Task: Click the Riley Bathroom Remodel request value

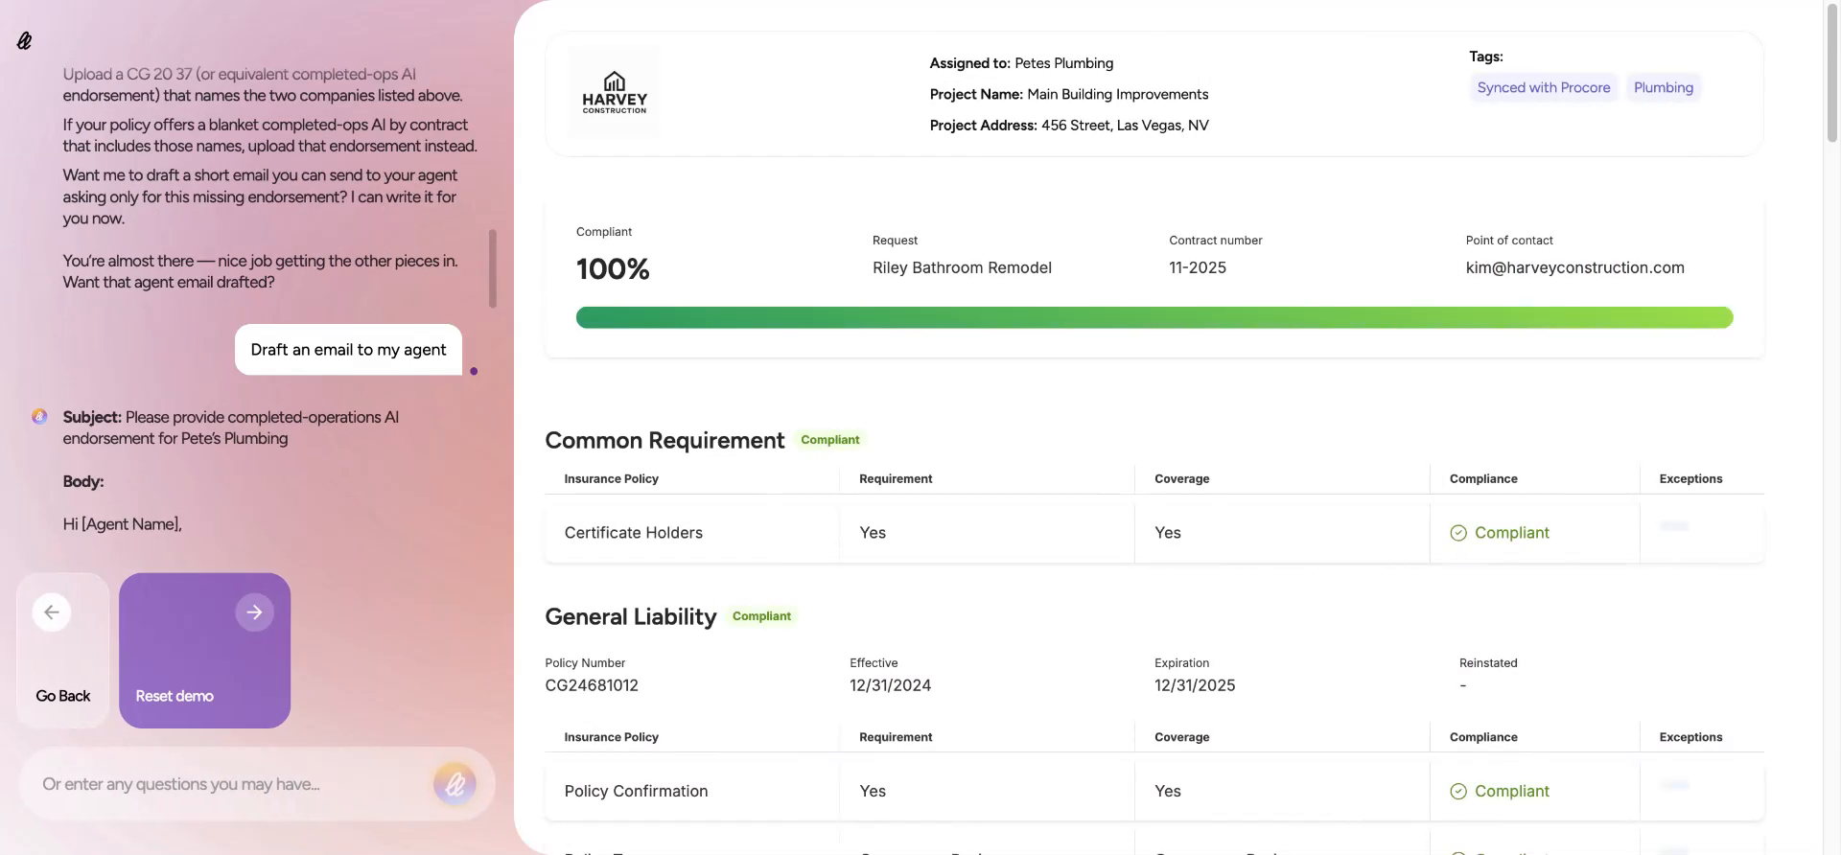Action: pyautogui.click(x=962, y=268)
